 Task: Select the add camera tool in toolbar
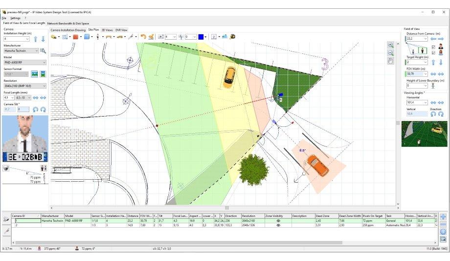(x=54, y=37)
